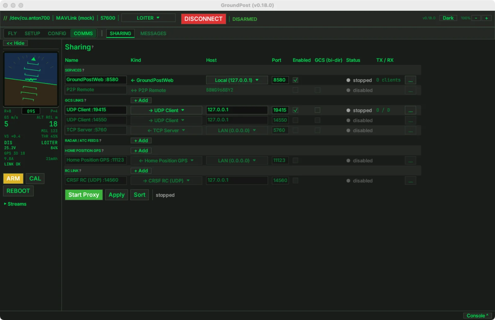
Task: Open options menu for Home Position GPS row
Action: click(410, 160)
